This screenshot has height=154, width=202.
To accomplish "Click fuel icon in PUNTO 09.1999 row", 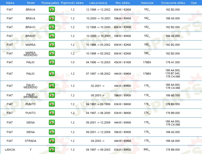I will click(x=52, y=104).
